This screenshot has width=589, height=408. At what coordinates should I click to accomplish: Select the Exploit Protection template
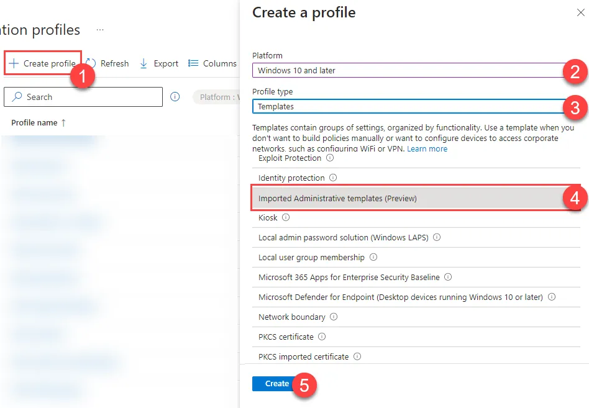[416, 158]
